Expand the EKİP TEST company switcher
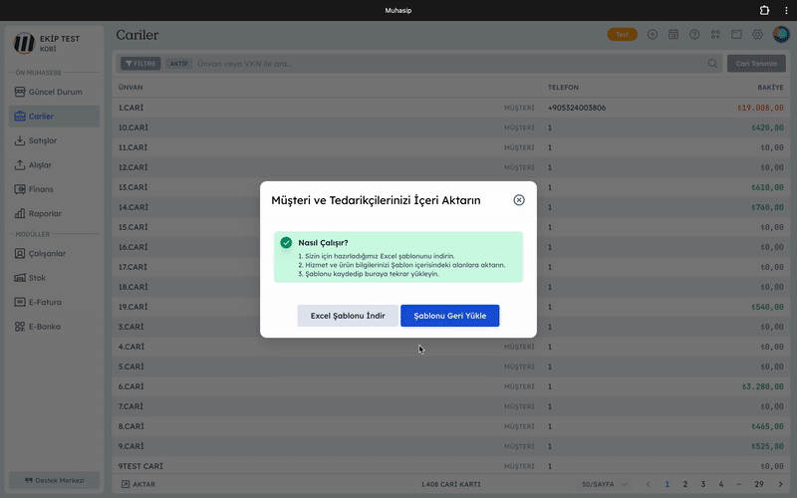This screenshot has width=797, height=498. (x=56, y=42)
